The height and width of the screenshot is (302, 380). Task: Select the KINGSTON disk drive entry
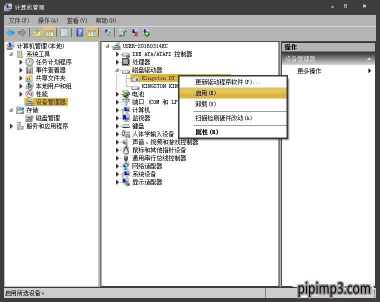pyautogui.click(x=160, y=86)
